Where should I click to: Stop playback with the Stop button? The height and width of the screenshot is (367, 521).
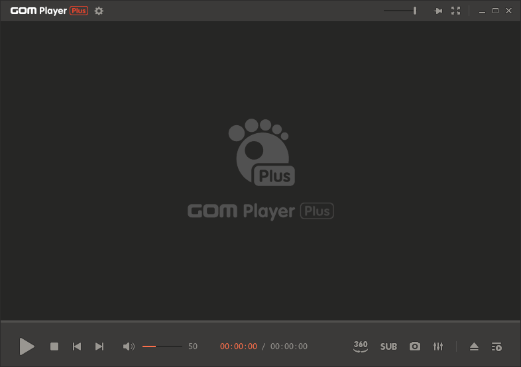pos(54,346)
